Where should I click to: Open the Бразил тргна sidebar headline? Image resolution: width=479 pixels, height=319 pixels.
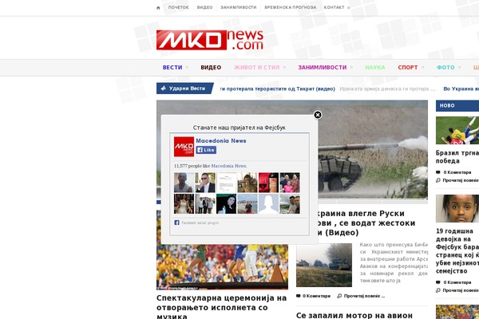(x=457, y=156)
